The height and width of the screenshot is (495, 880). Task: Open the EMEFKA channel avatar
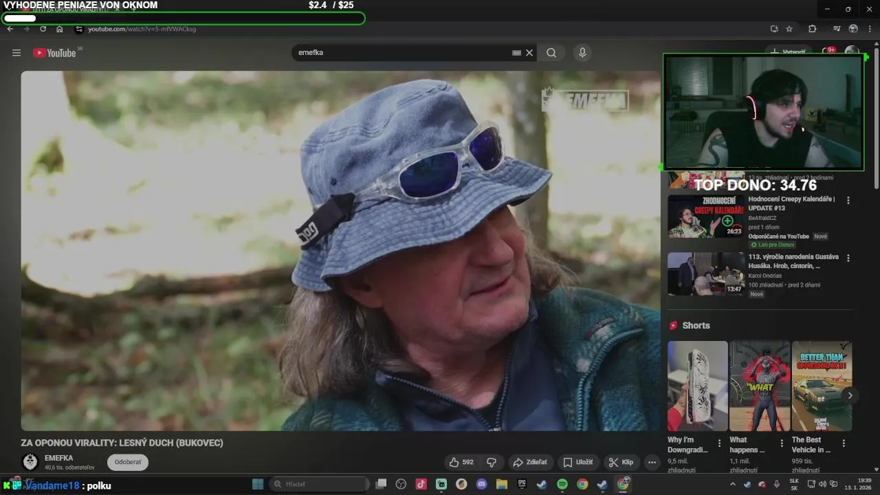[x=30, y=462]
